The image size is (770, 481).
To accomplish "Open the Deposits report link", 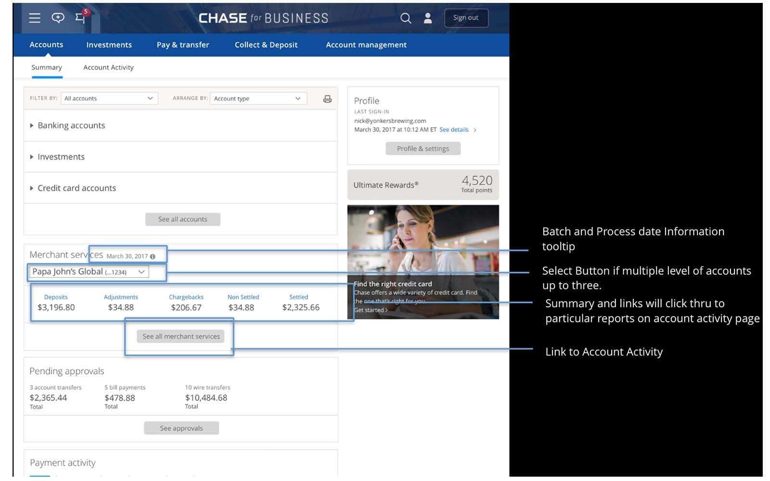I will pos(56,297).
